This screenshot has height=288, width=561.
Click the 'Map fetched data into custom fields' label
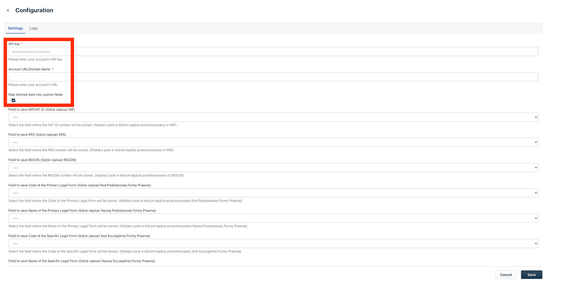point(36,95)
